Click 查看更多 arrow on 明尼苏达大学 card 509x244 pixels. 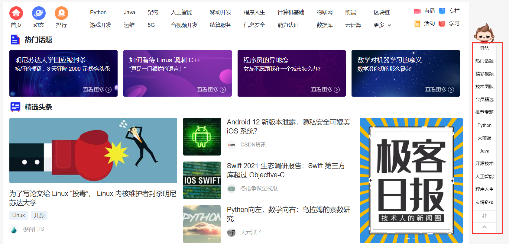click(109, 90)
